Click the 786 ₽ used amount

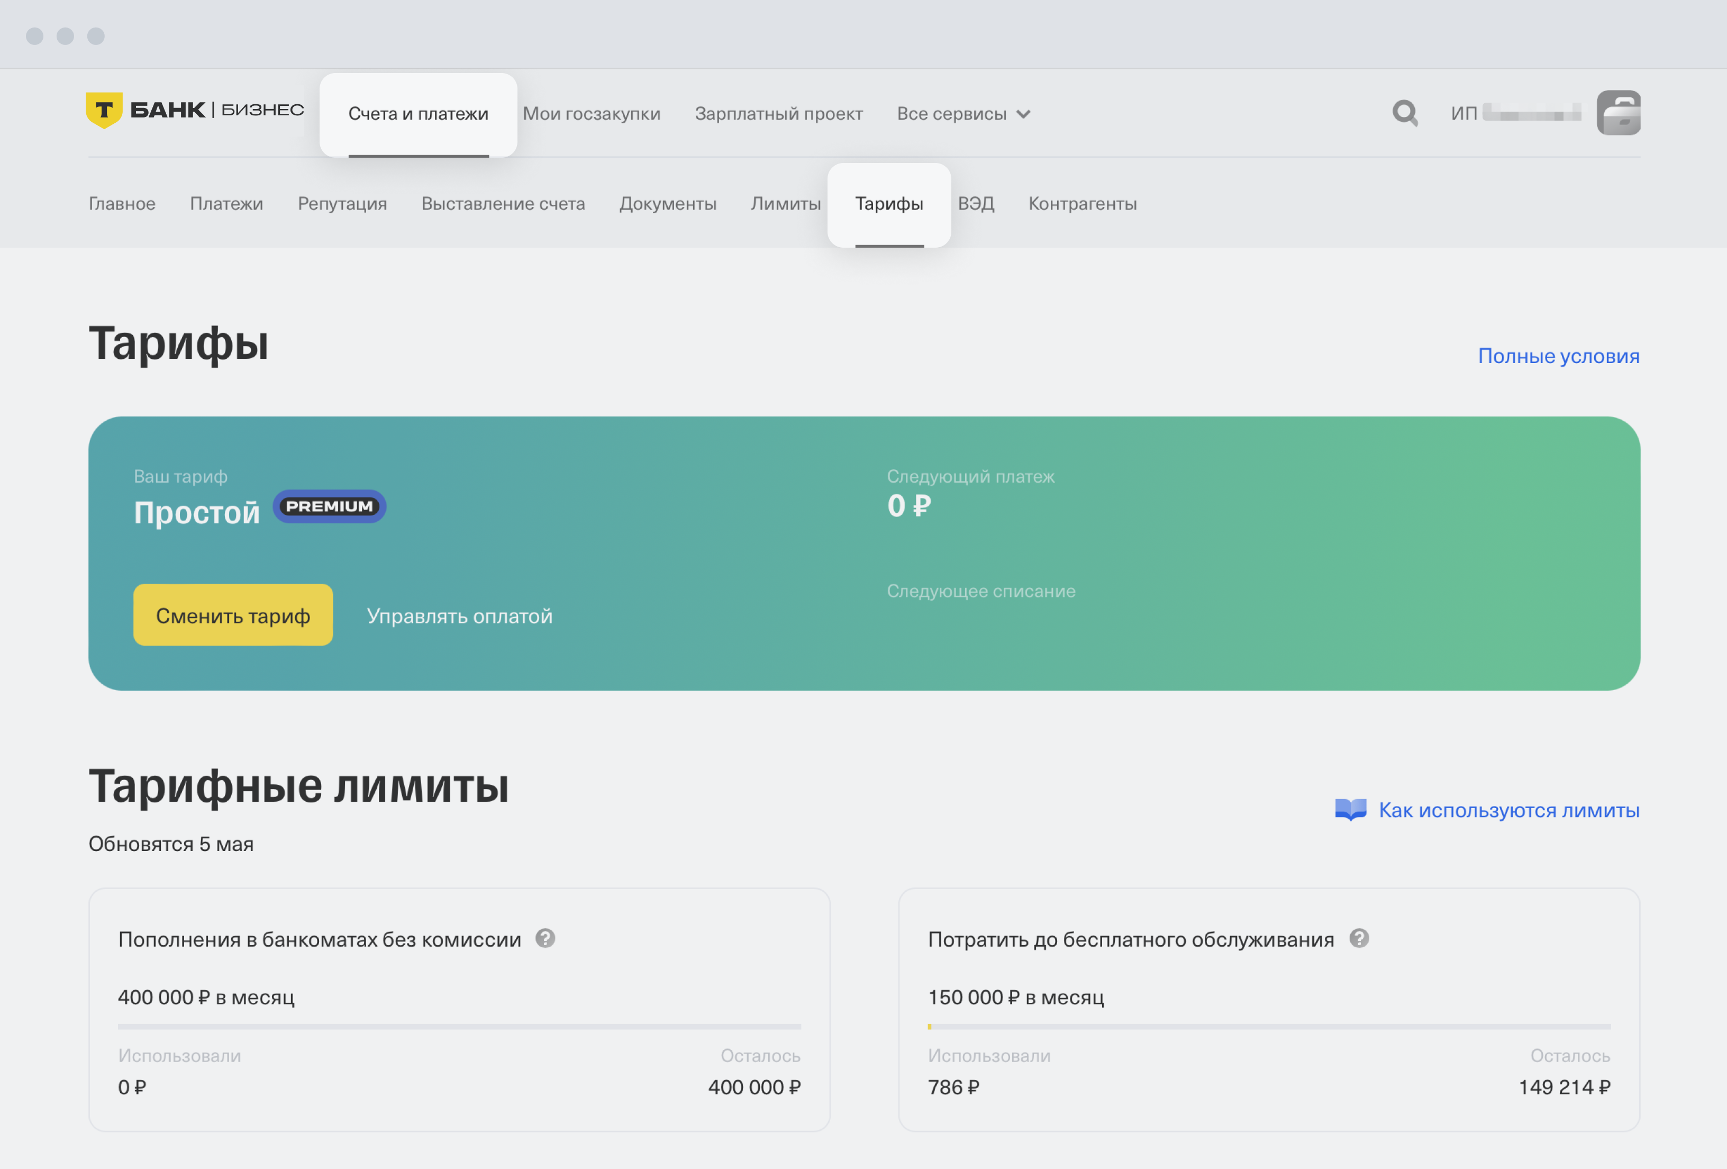coord(954,1088)
